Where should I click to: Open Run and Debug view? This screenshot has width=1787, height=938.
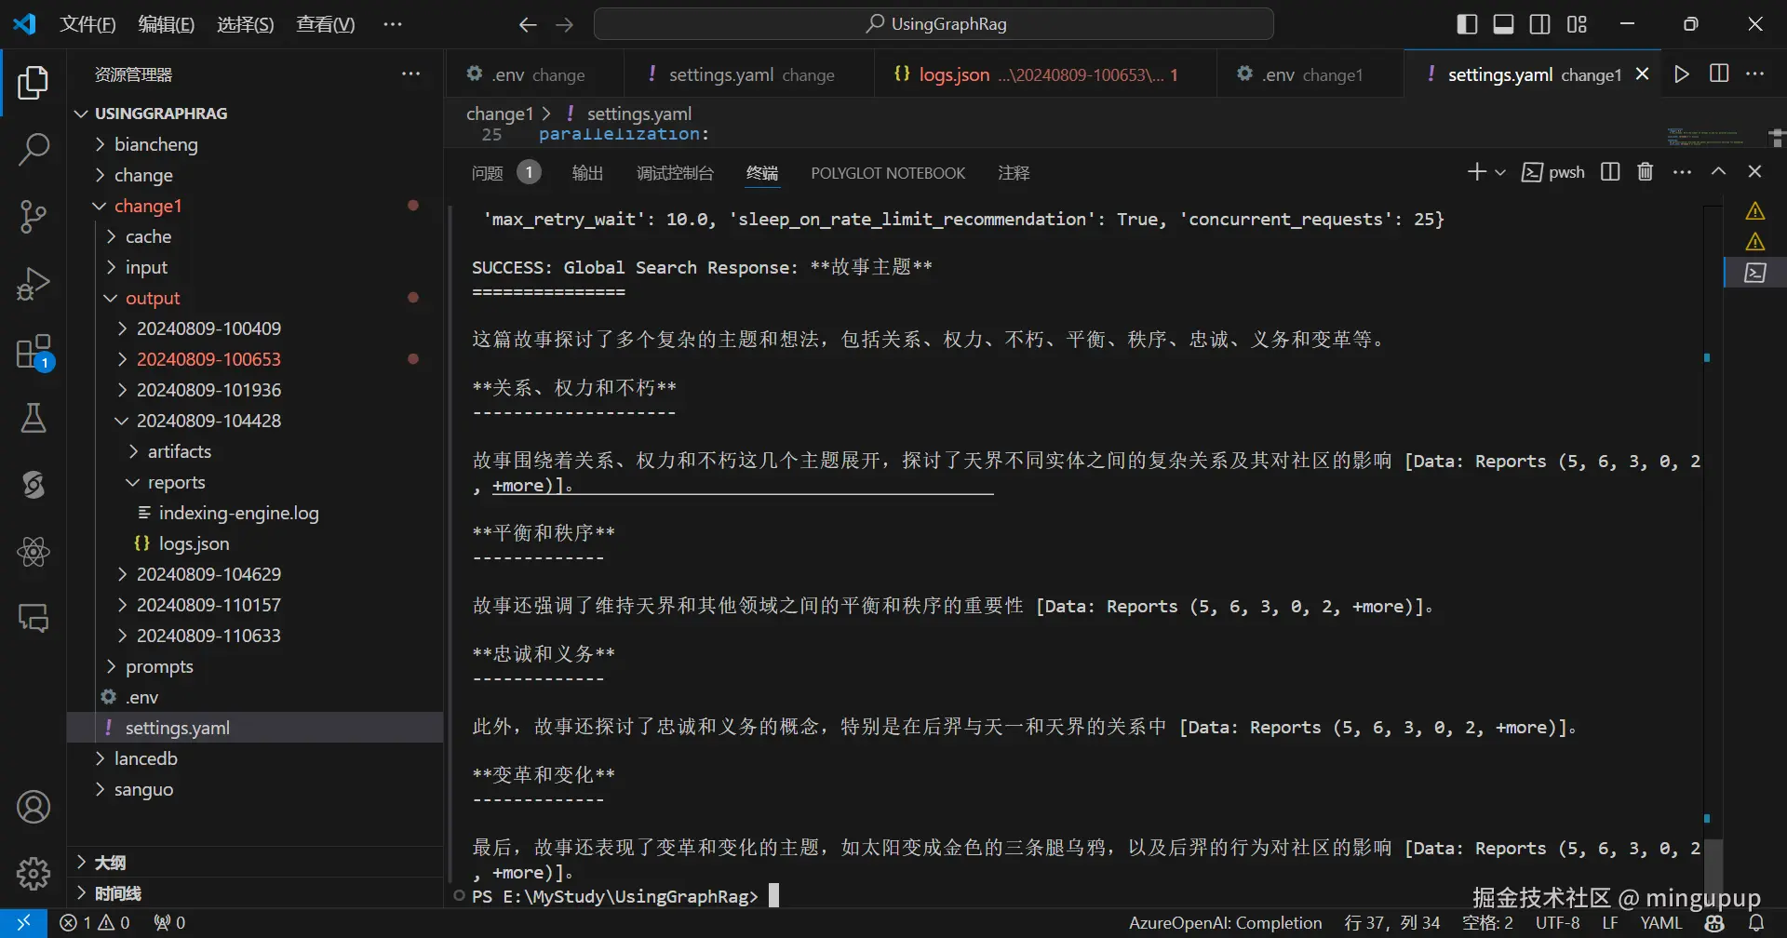(x=34, y=284)
